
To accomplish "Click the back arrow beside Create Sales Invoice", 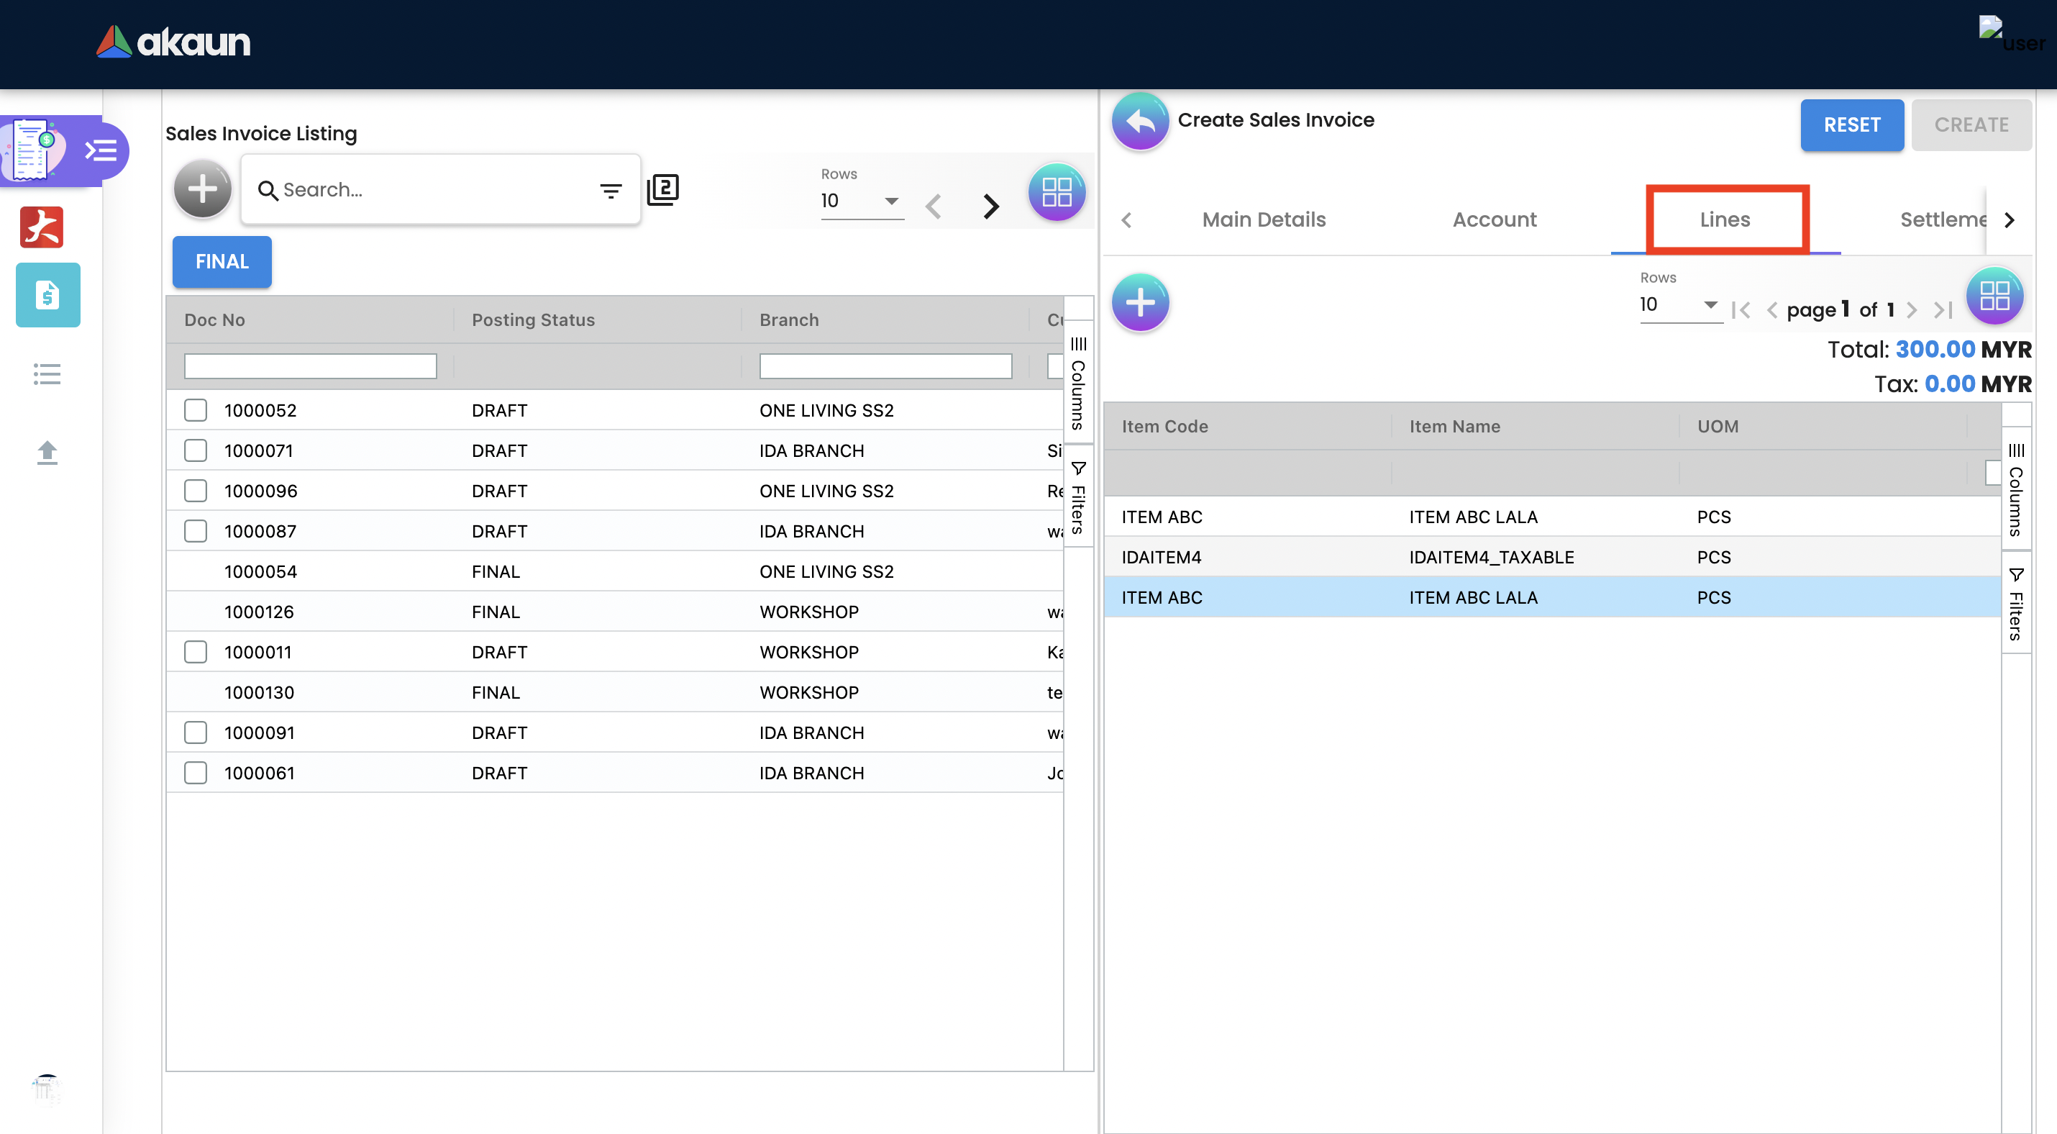I will [x=1139, y=122].
